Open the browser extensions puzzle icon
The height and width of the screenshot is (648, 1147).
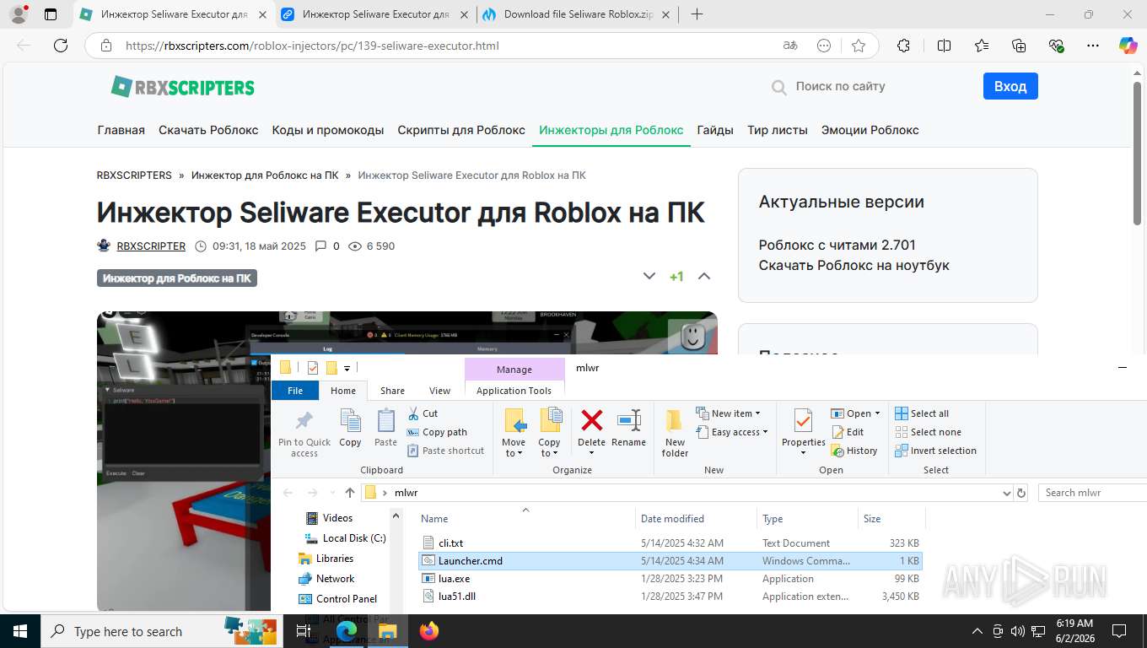pyautogui.click(x=903, y=46)
